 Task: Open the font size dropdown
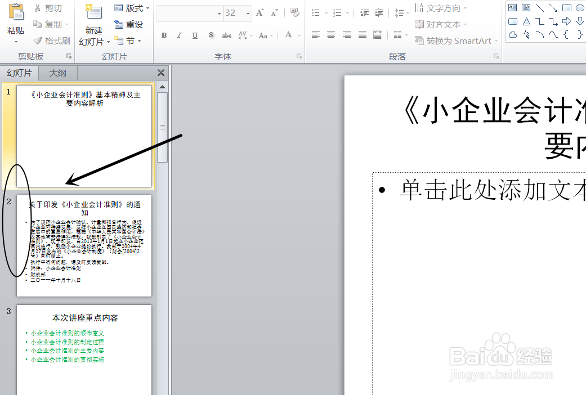(247, 13)
